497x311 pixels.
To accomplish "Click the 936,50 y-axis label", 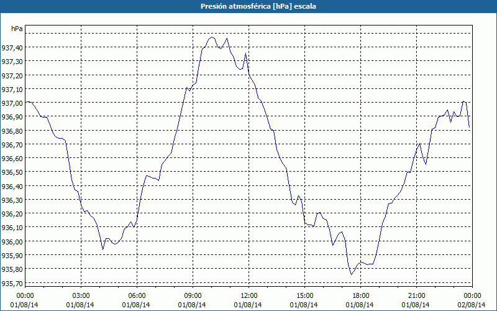I will (12, 172).
